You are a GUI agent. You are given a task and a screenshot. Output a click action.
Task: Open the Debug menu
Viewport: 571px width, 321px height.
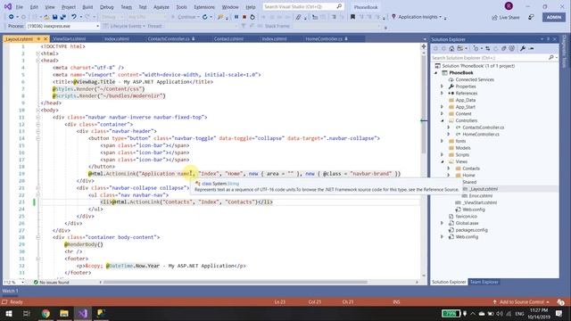click(107, 7)
